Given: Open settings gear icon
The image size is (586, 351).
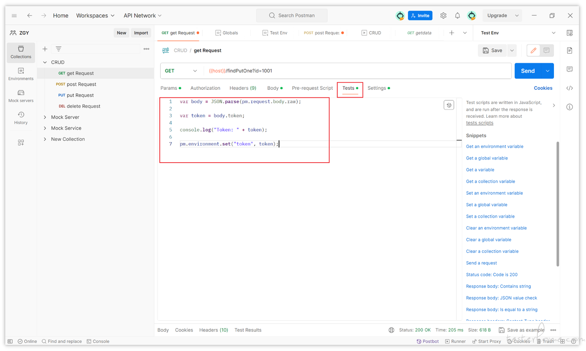Looking at the screenshot, I should click(x=443, y=16).
